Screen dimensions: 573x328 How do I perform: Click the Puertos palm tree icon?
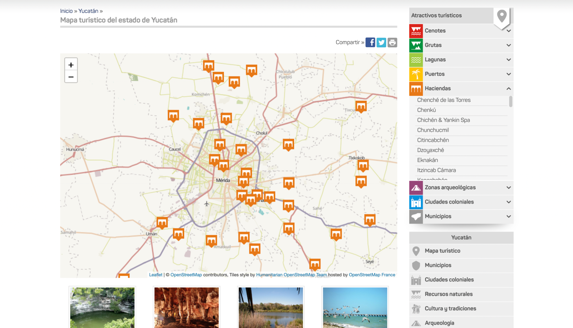tap(416, 74)
